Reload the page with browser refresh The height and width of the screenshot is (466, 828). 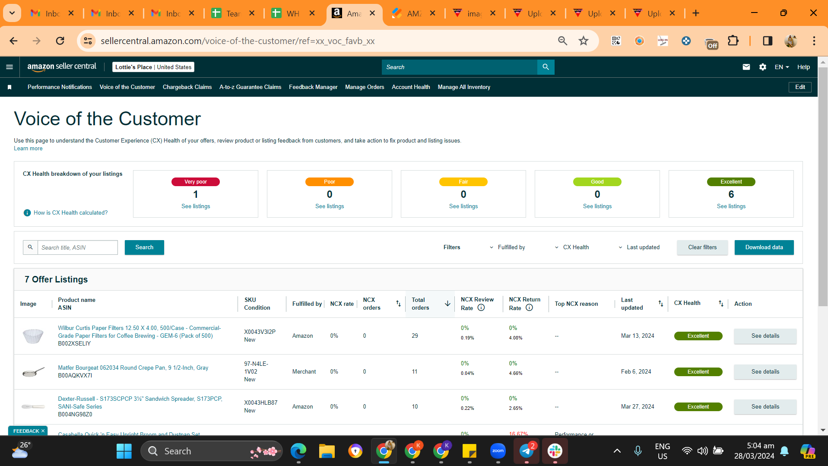click(x=60, y=41)
